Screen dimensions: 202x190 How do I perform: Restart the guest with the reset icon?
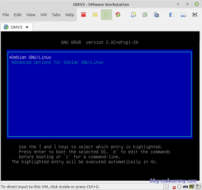coord(118,15)
